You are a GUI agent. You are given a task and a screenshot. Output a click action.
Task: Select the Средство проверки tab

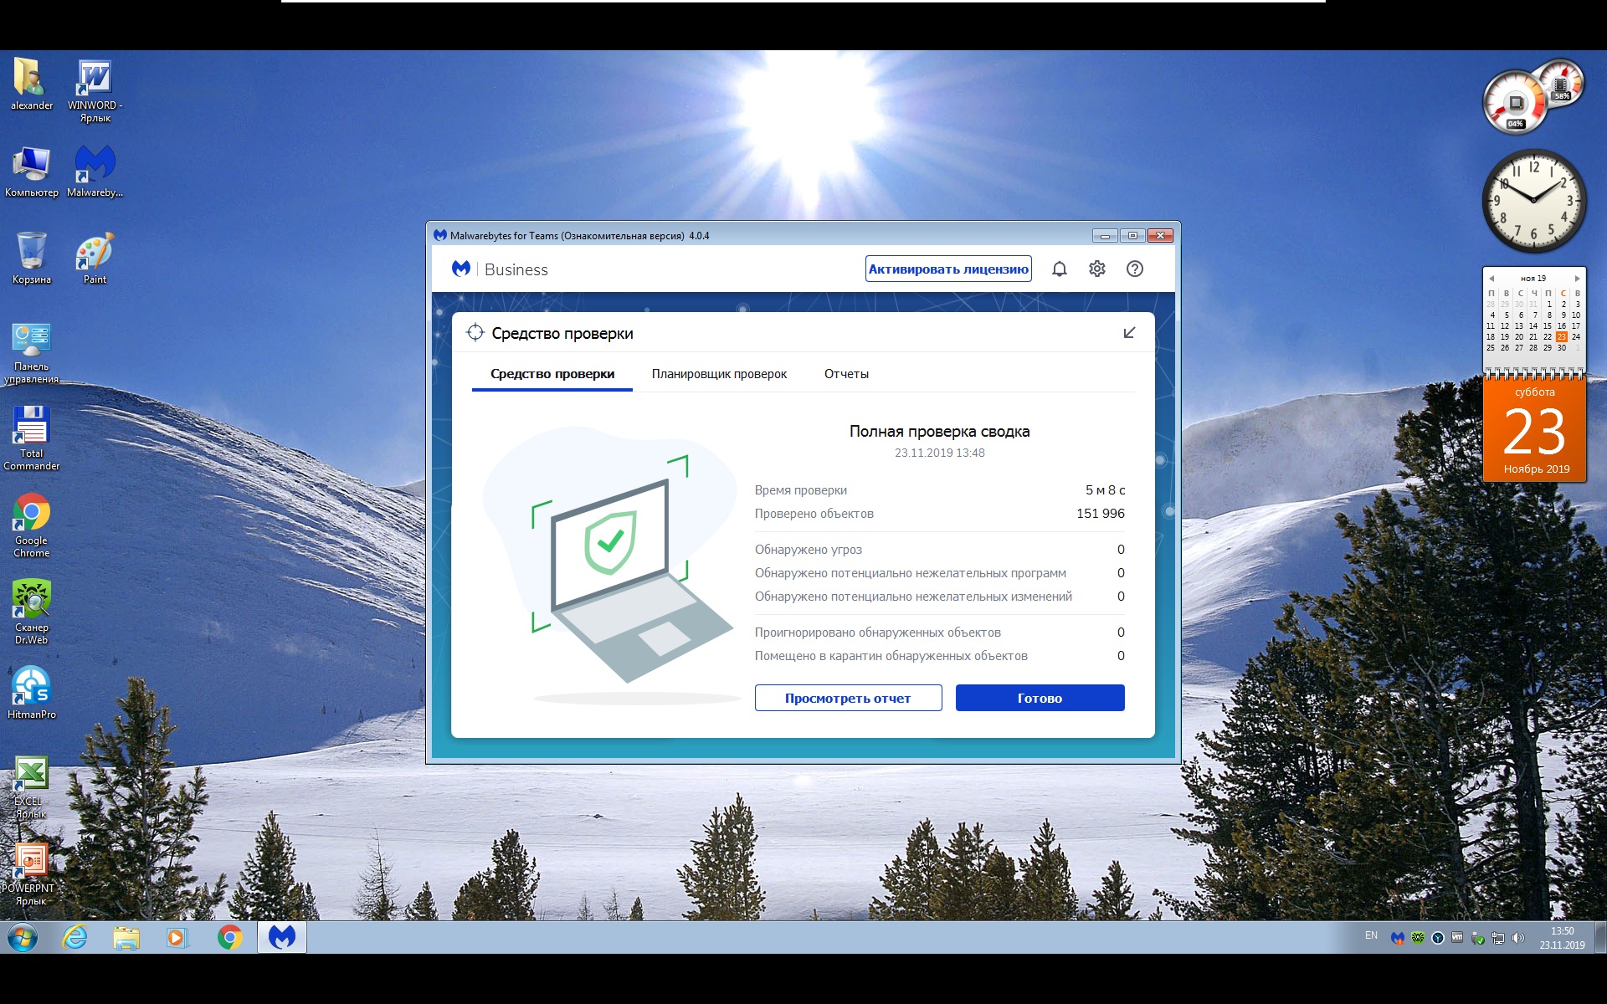pos(552,374)
